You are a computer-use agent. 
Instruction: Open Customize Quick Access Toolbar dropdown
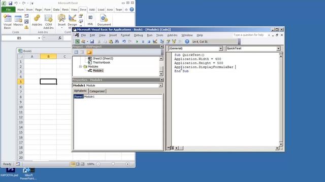tap(32, 4)
